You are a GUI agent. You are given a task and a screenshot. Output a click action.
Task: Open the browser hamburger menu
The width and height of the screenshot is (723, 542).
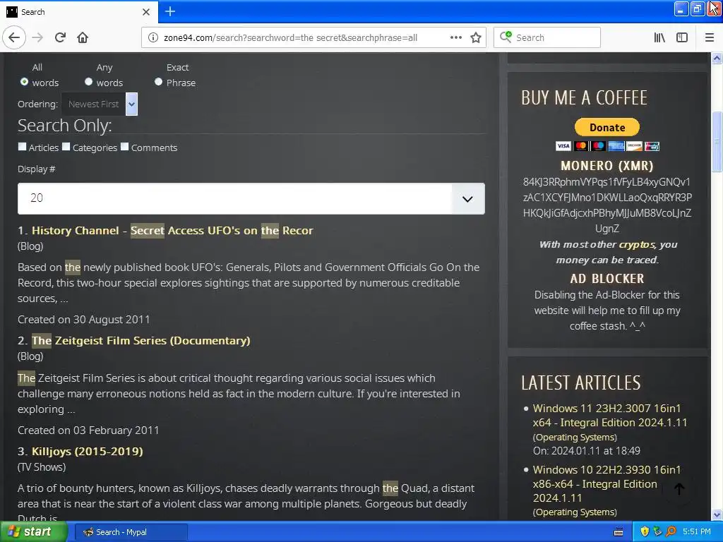pyautogui.click(x=710, y=37)
